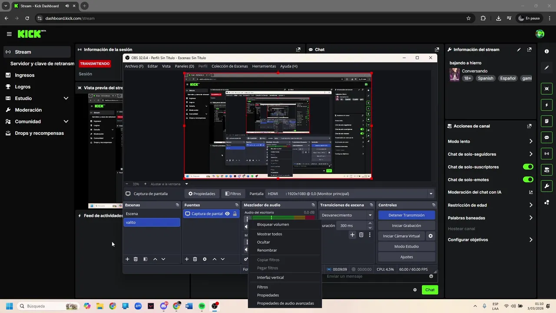Undock the Mezclador de audio panel
This screenshot has width=556, height=313.
[x=313, y=205]
